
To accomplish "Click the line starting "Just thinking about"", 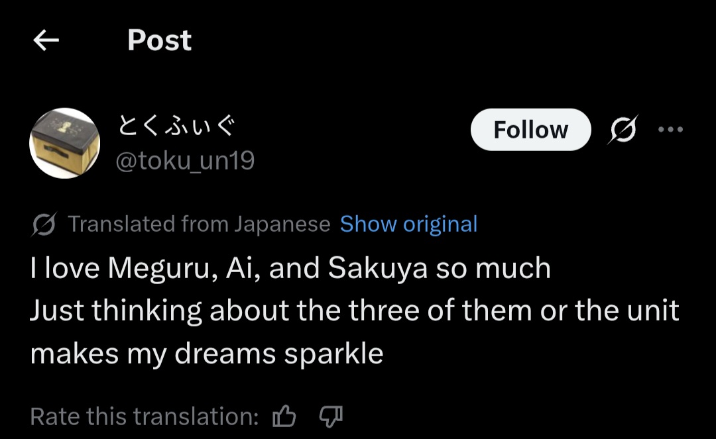I will pos(354,311).
